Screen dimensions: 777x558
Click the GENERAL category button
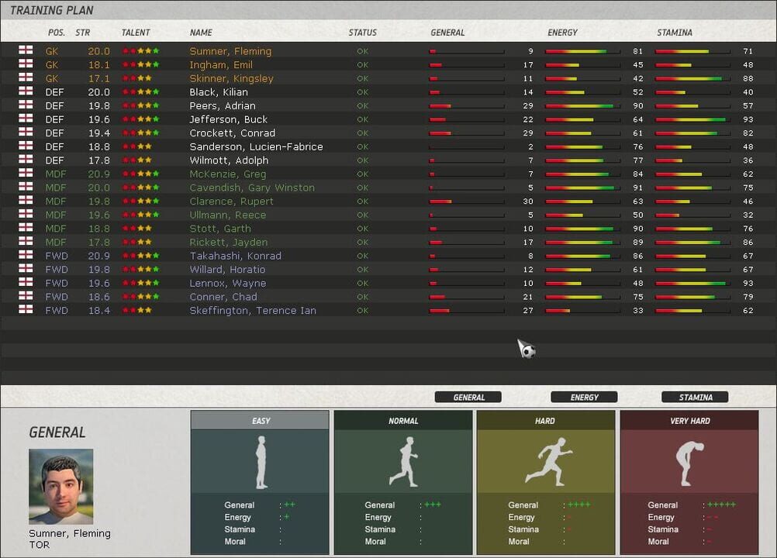click(468, 397)
